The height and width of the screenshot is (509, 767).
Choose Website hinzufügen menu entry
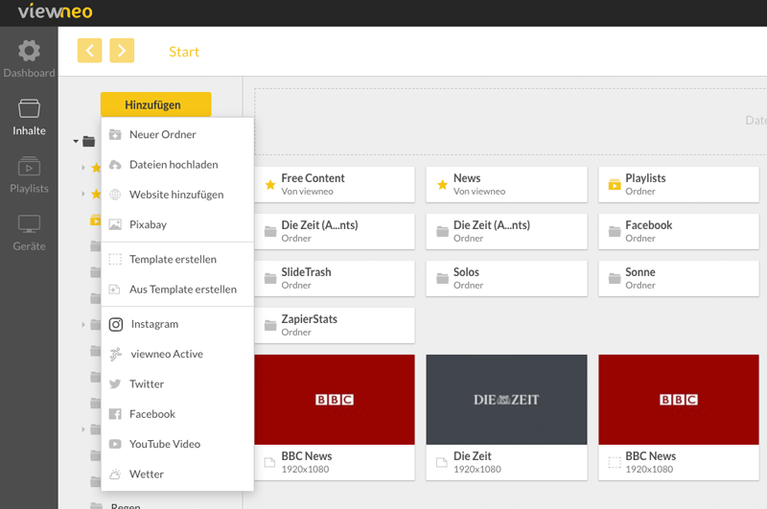tap(177, 195)
